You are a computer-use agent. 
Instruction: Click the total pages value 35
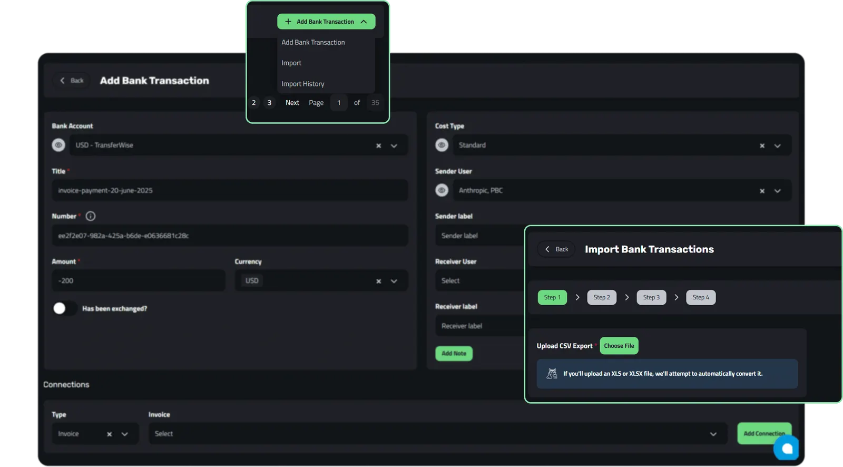(375, 103)
